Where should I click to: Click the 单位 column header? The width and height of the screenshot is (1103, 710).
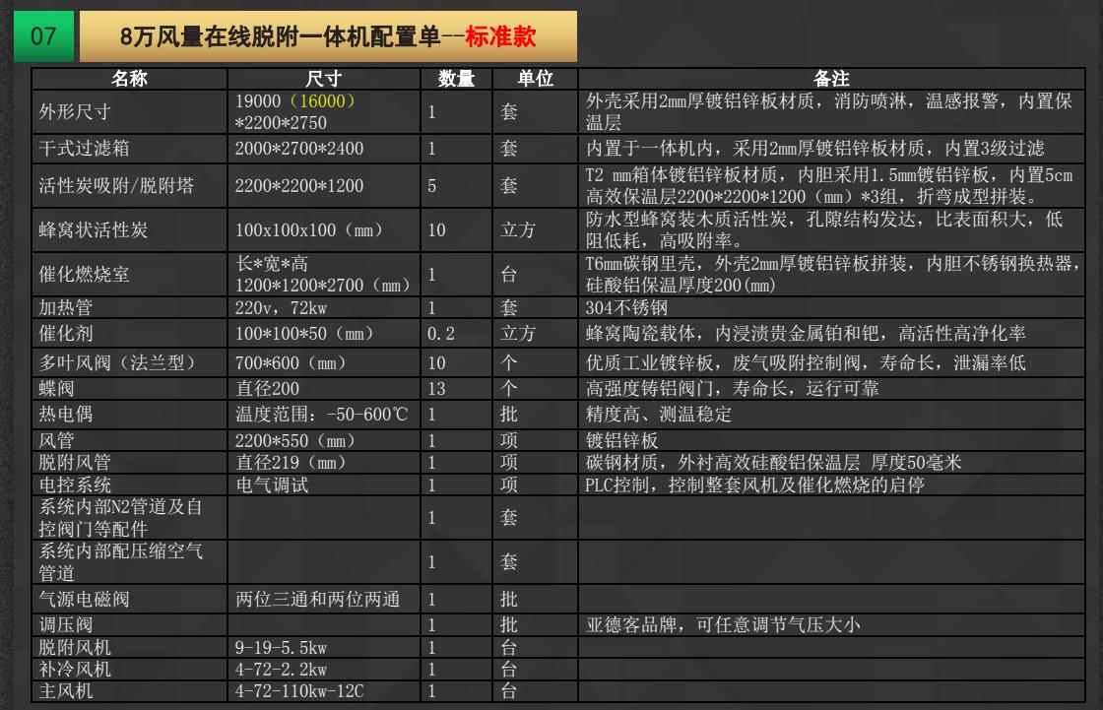point(535,80)
